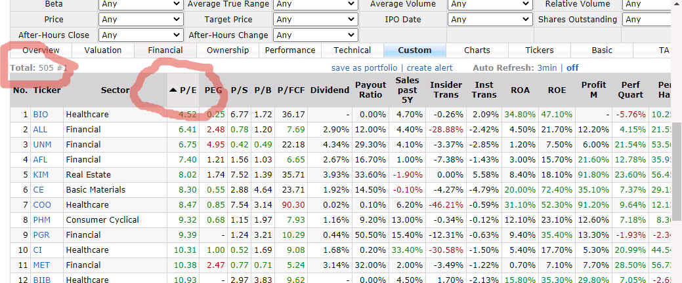Sort by the Dividend column header
Image resolution: width=682 pixels, height=283 pixels.
(x=330, y=90)
